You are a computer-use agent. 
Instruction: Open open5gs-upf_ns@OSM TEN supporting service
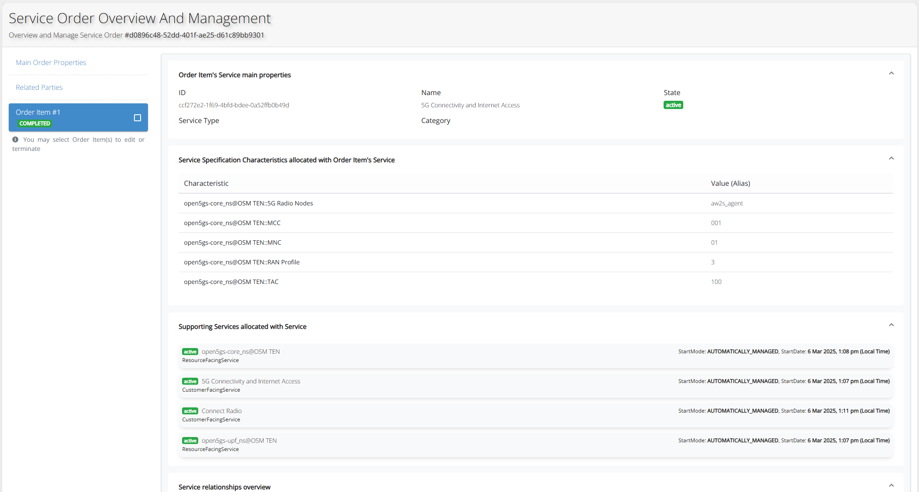pyautogui.click(x=239, y=441)
